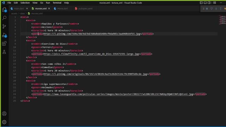The image size is (226, 127).
Task: Click the data breadcrumb segment
Action: click(22, 13)
